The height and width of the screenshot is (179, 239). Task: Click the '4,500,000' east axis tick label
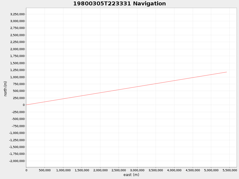point(193,170)
